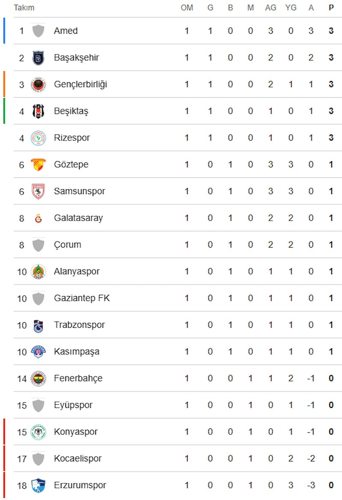Click the Kocaelispor team name

78,458
